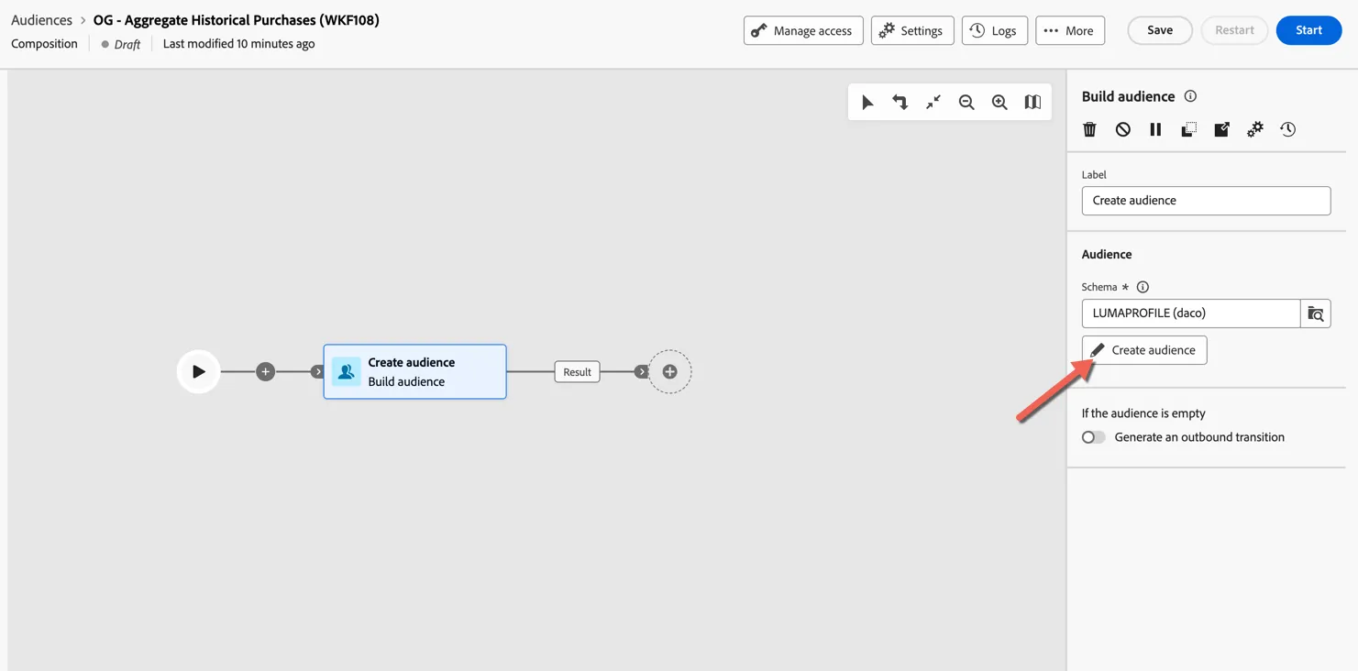Add activity with the dashed-circle plus node

click(670, 371)
